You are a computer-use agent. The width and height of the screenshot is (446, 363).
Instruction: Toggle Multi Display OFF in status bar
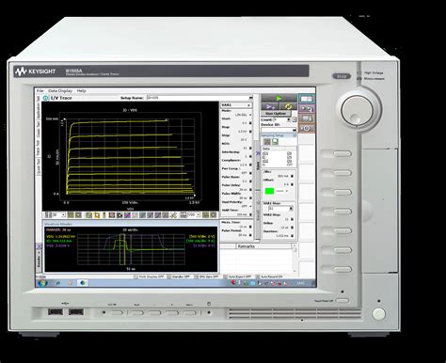(x=149, y=276)
